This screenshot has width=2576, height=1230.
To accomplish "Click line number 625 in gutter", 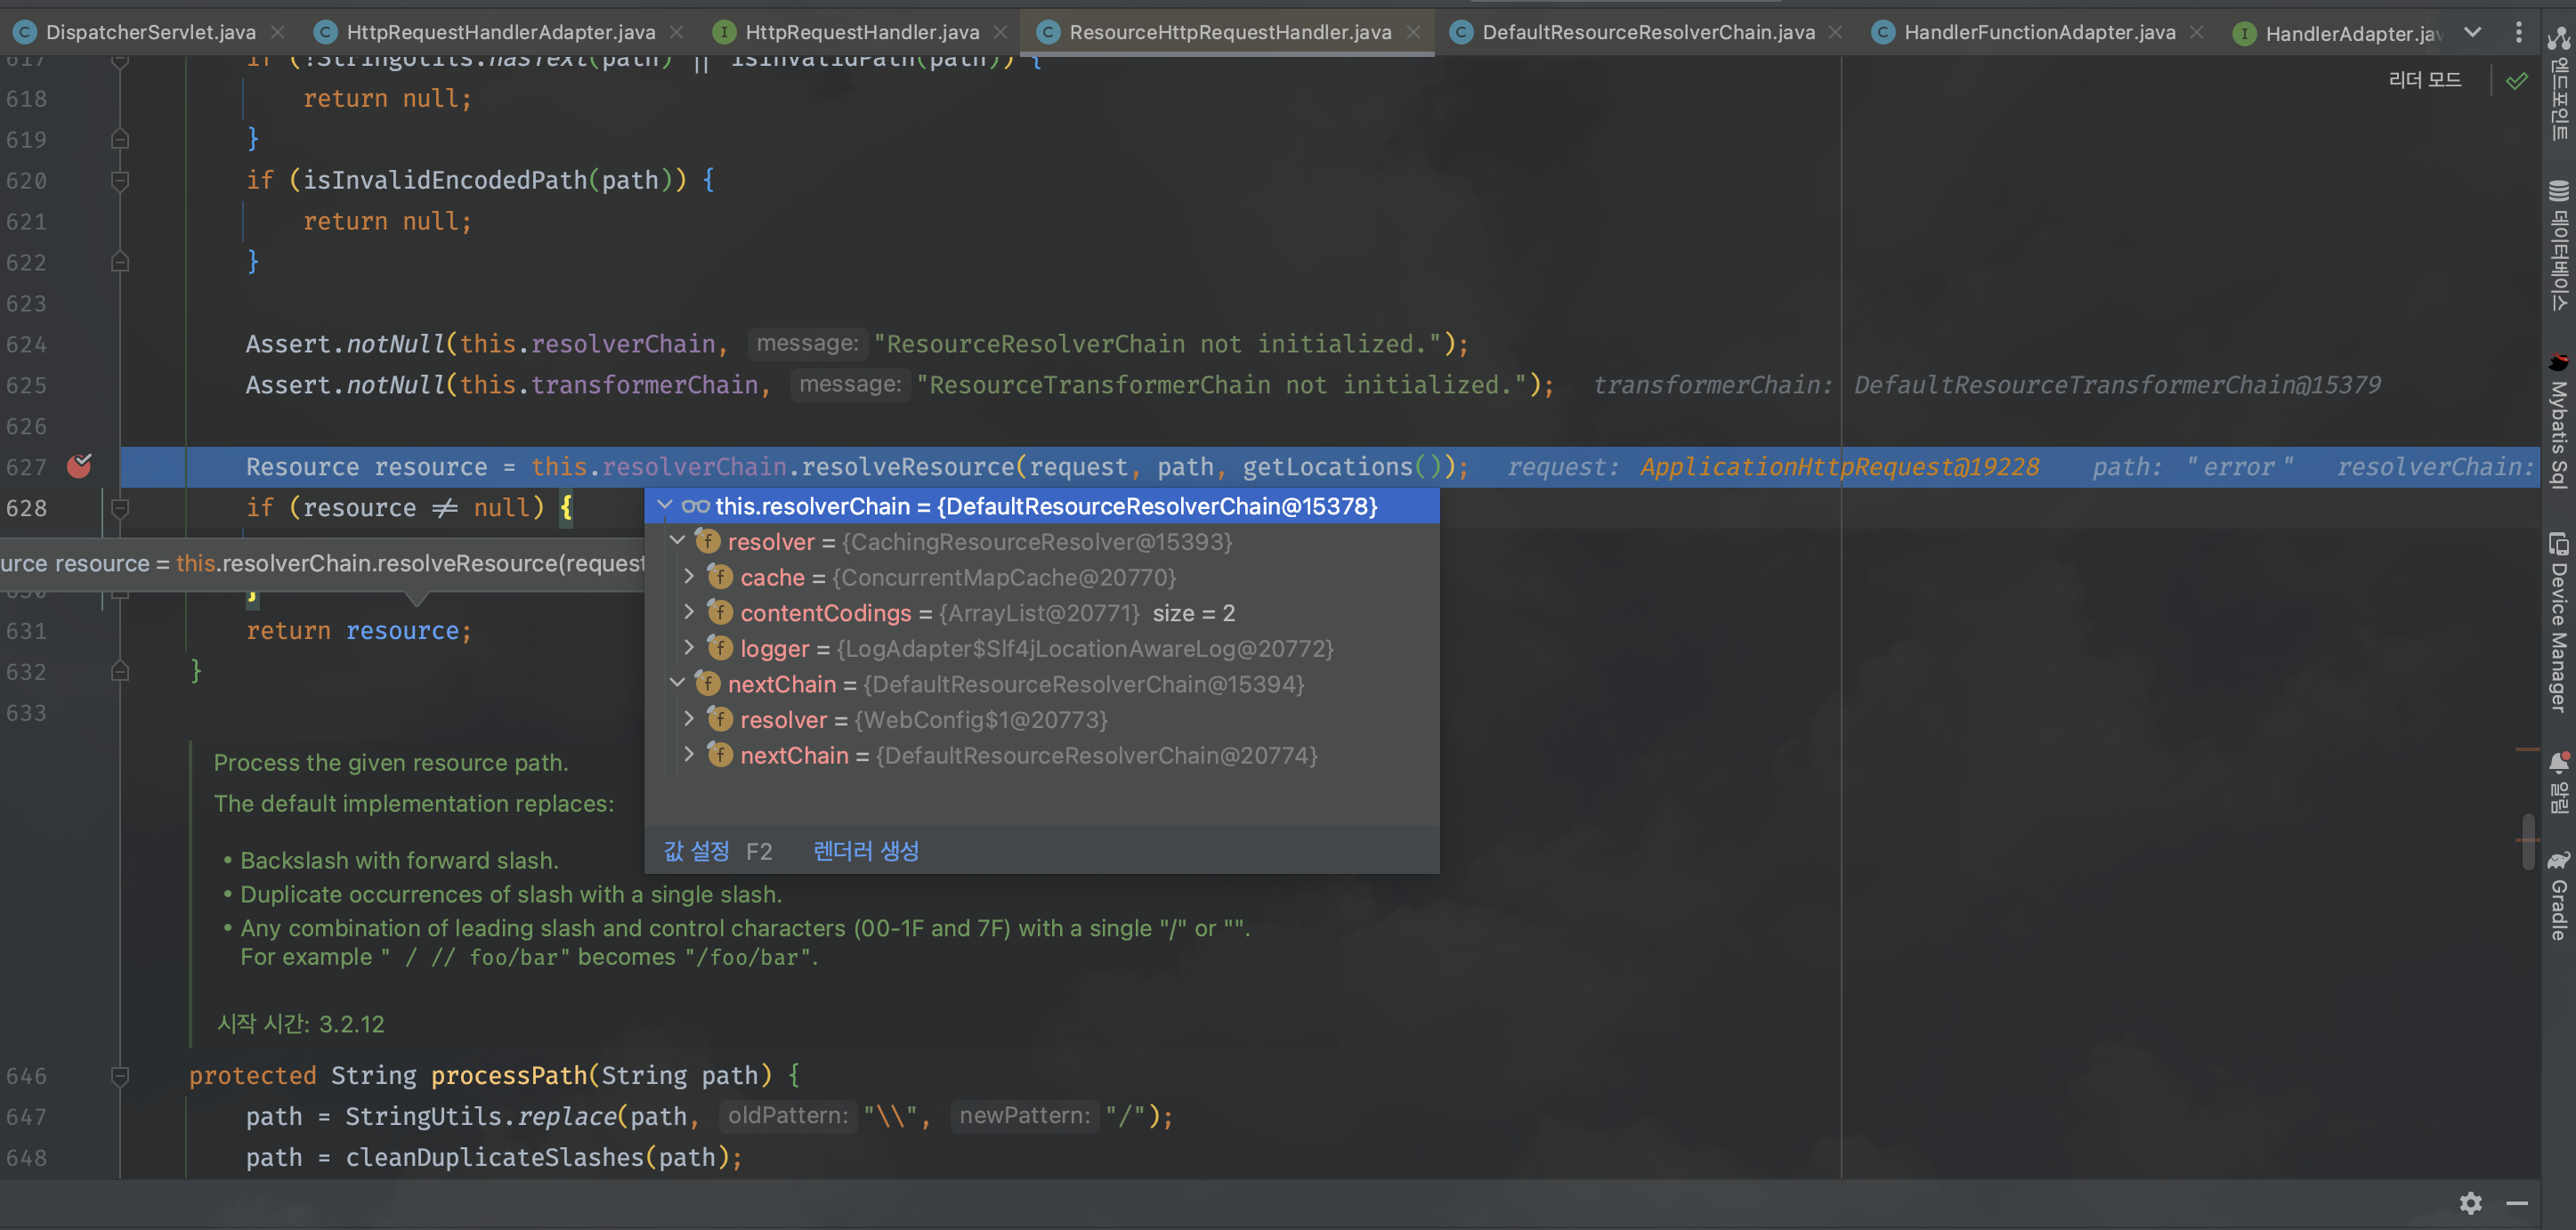I will (x=26, y=385).
